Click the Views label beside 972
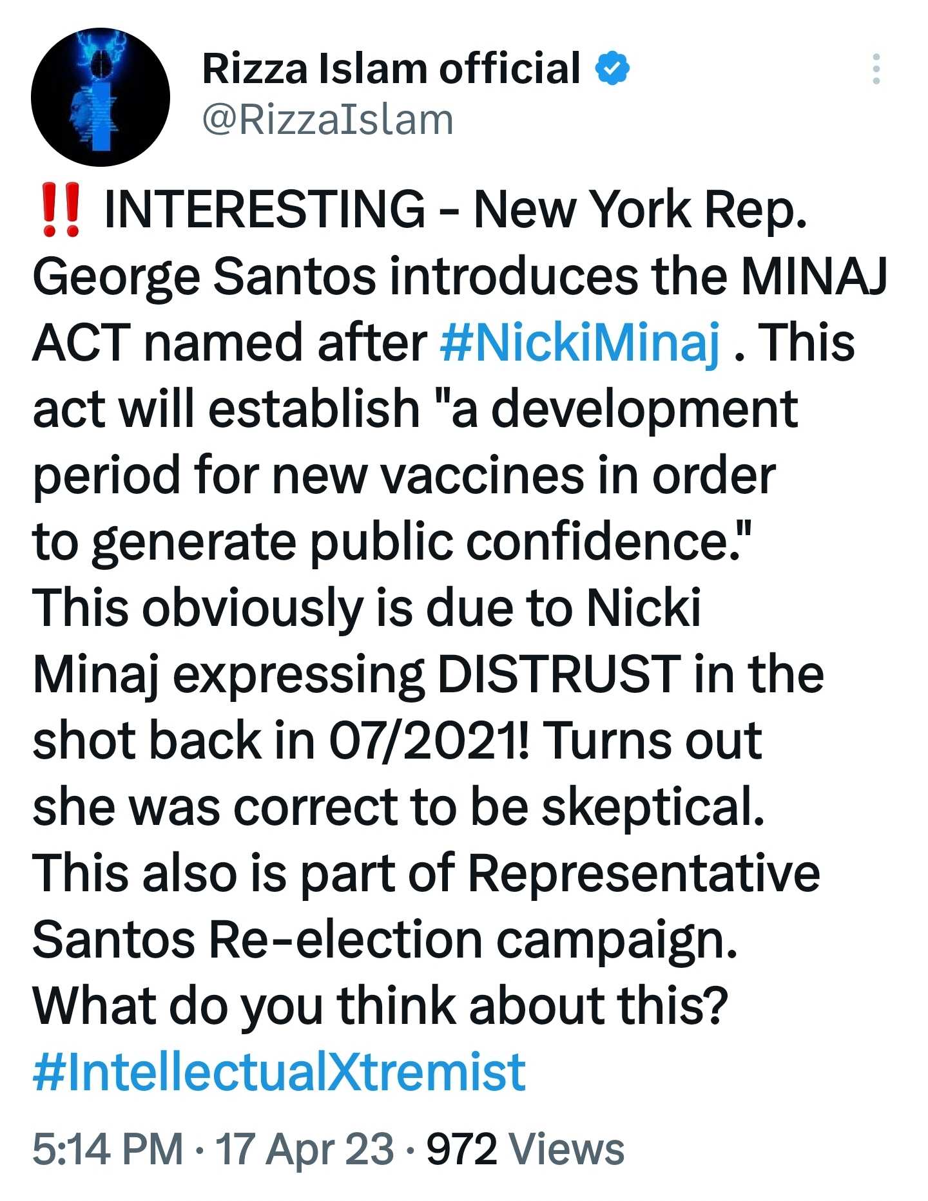928x1201 pixels. [x=566, y=1149]
